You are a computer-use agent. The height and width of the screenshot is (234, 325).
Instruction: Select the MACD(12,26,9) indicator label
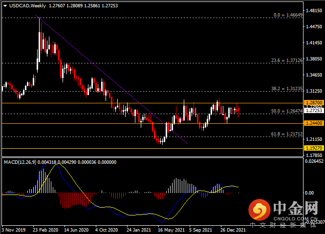[20, 162]
